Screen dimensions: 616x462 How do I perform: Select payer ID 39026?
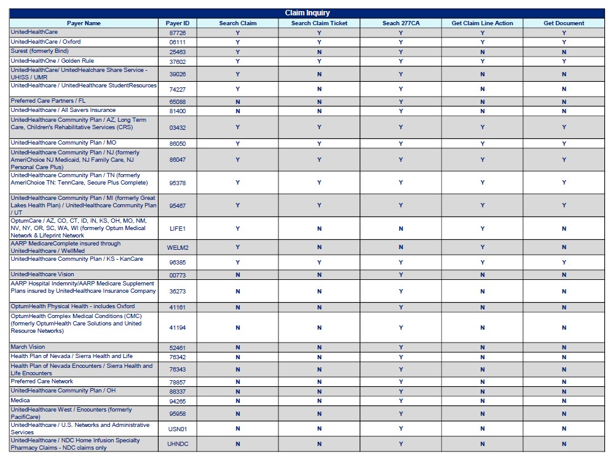[178, 74]
